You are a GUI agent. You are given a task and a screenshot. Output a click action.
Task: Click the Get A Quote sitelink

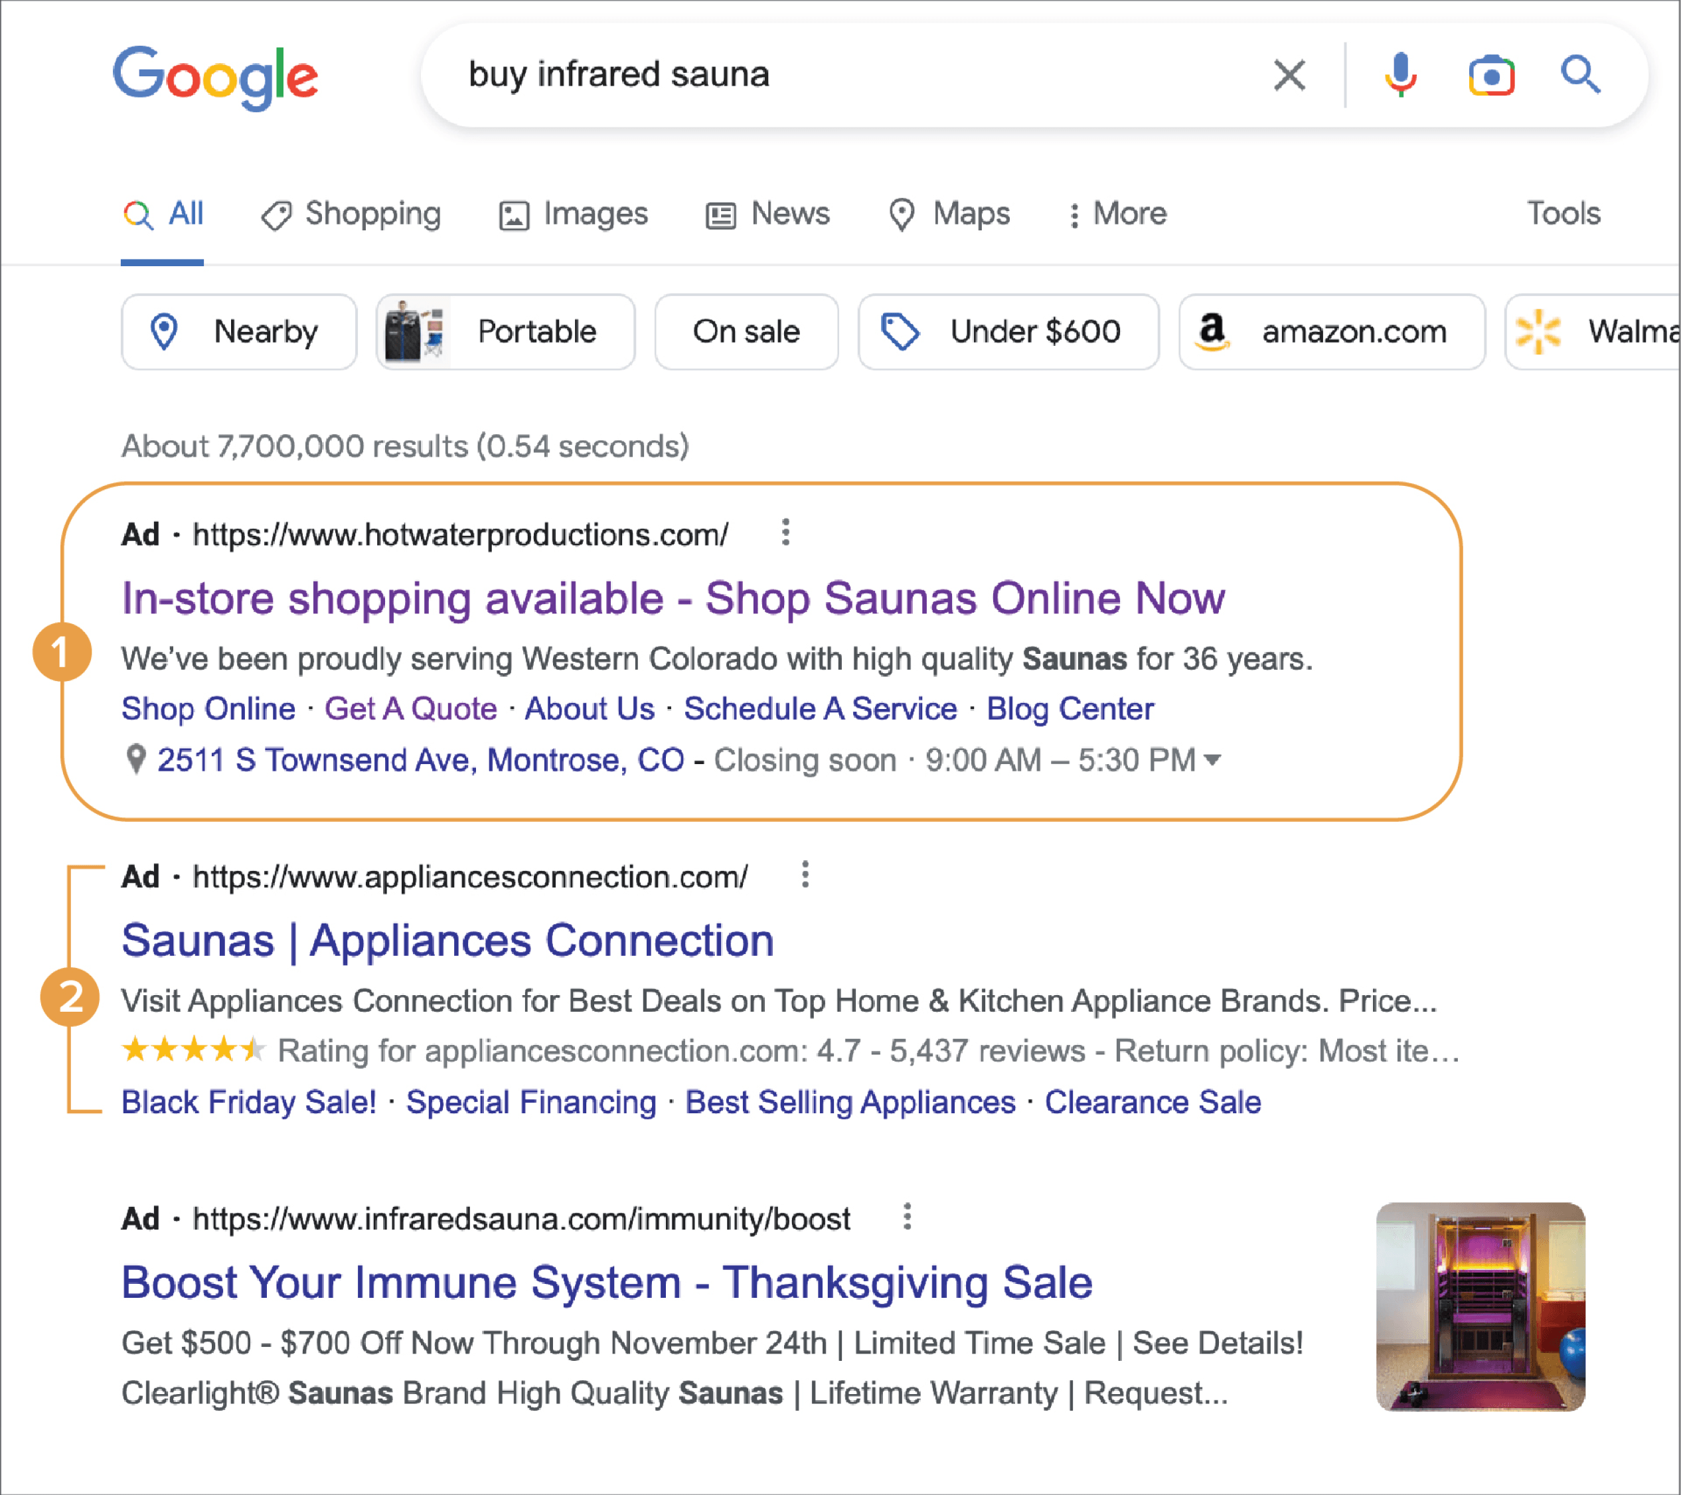[x=410, y=709]
